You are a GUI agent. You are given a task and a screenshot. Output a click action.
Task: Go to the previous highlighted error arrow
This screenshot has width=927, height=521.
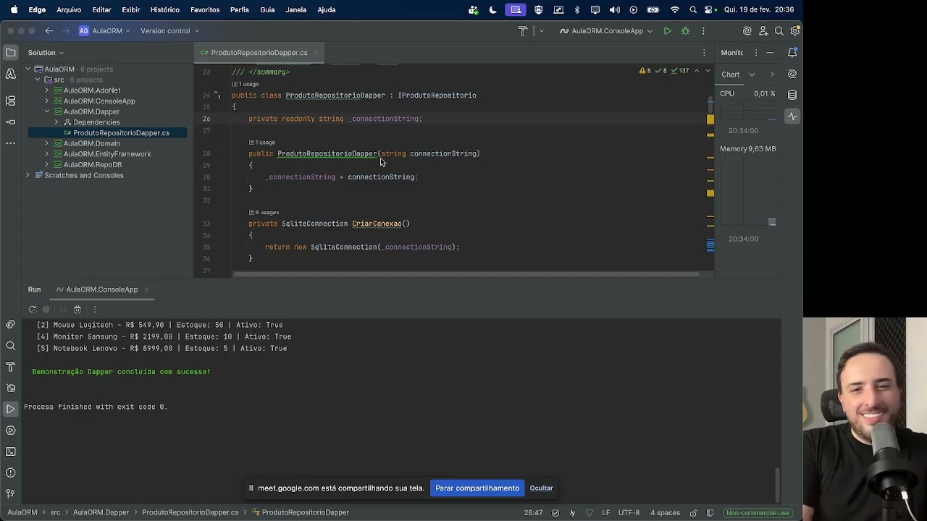[x=697, y=71]
